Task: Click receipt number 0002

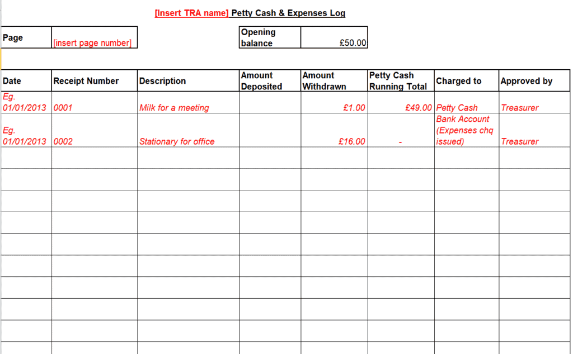Action: coord(95,130)
